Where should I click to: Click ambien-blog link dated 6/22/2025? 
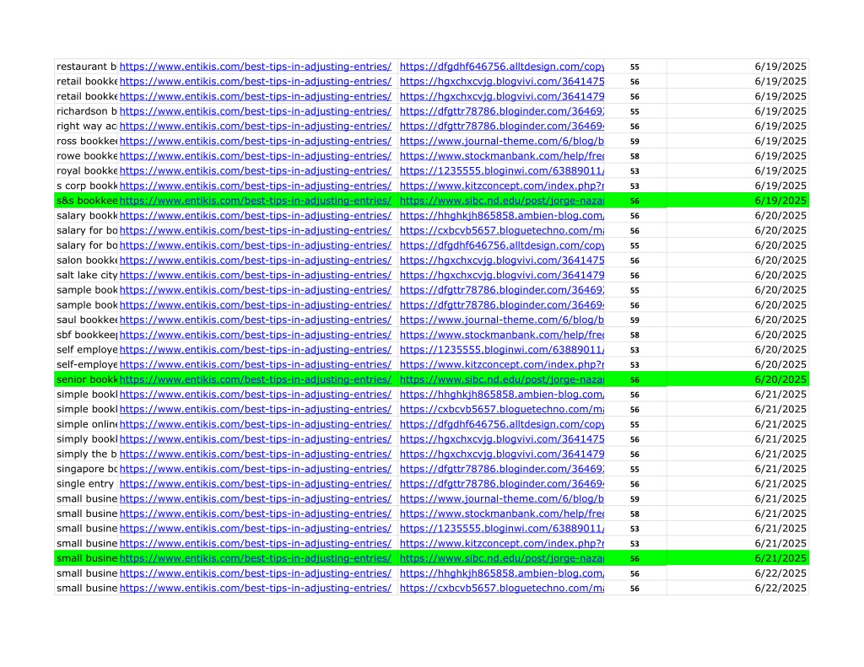point(501,573)
